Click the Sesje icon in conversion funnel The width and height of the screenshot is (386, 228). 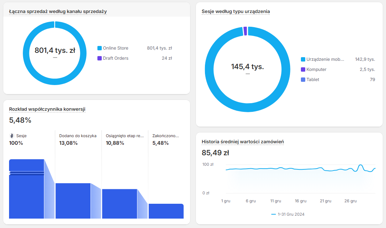pos(12,136)
